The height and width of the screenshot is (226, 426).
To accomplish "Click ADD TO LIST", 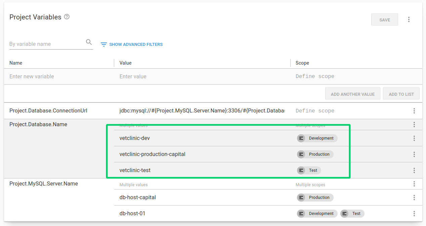I will click(401, 93).
